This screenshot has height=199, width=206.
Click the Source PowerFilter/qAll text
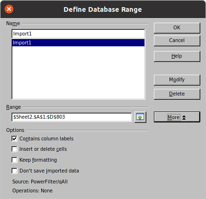(x=40, y=182)
